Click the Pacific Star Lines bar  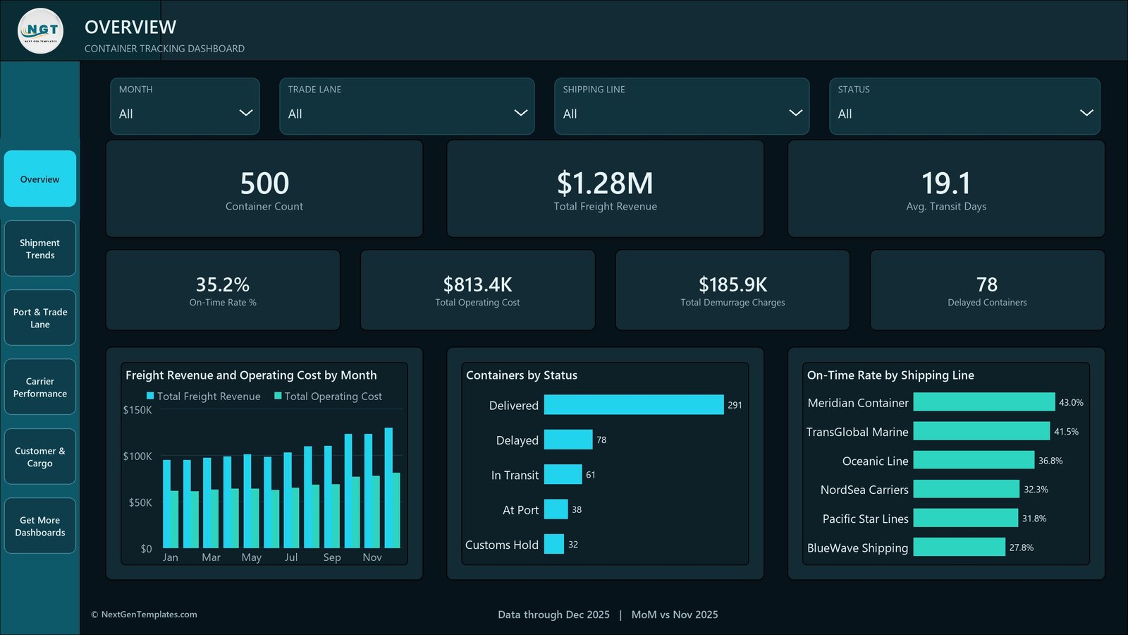pos(966,518)
